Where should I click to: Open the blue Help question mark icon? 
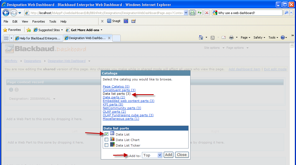(282, 37)
